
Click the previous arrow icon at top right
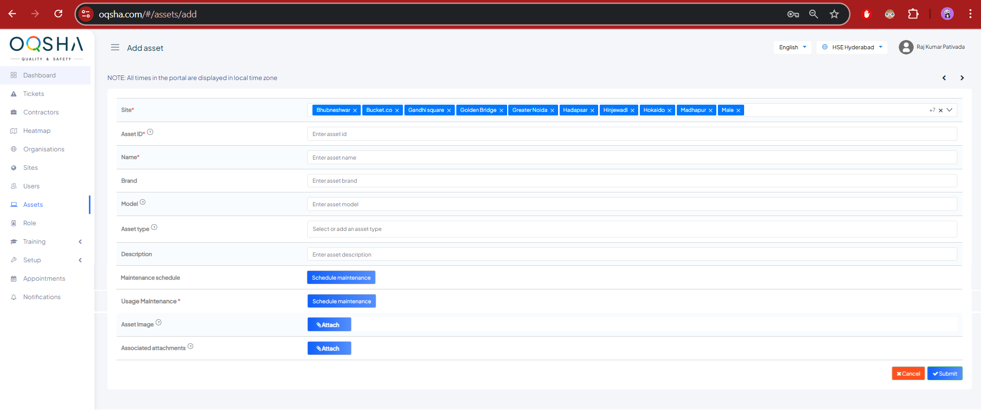coord(944,78)
